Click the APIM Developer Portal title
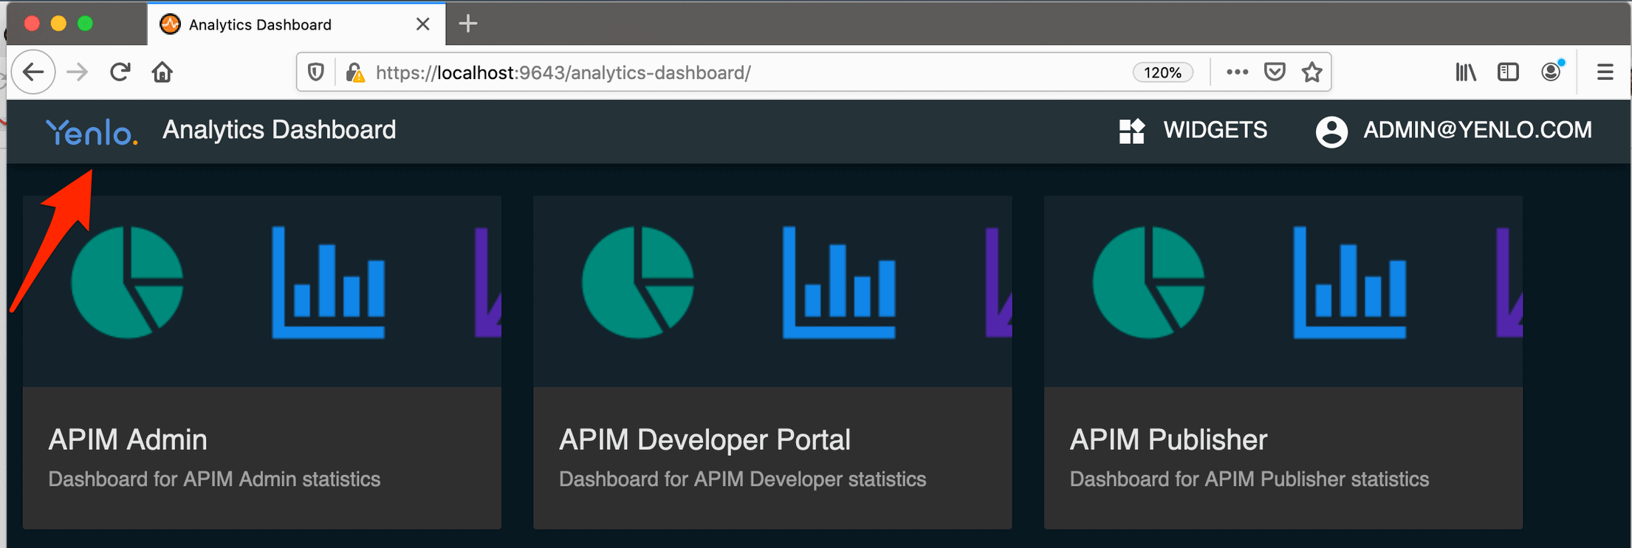This screenshot has height=548, width=1632. (x=704, y=439)
